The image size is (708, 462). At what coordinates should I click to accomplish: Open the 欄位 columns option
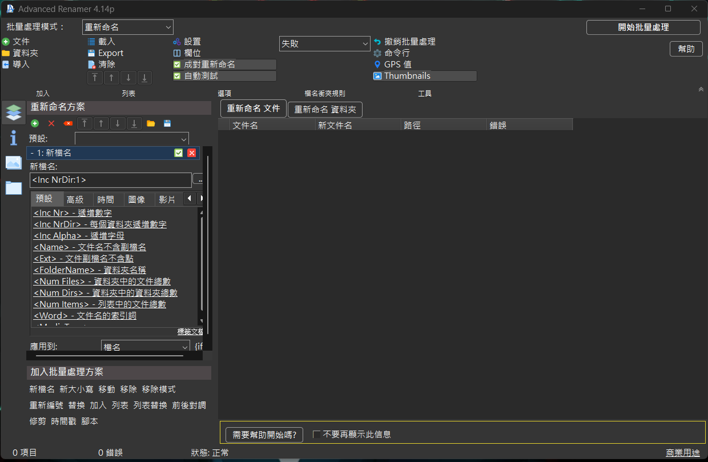tap(187, 53)
